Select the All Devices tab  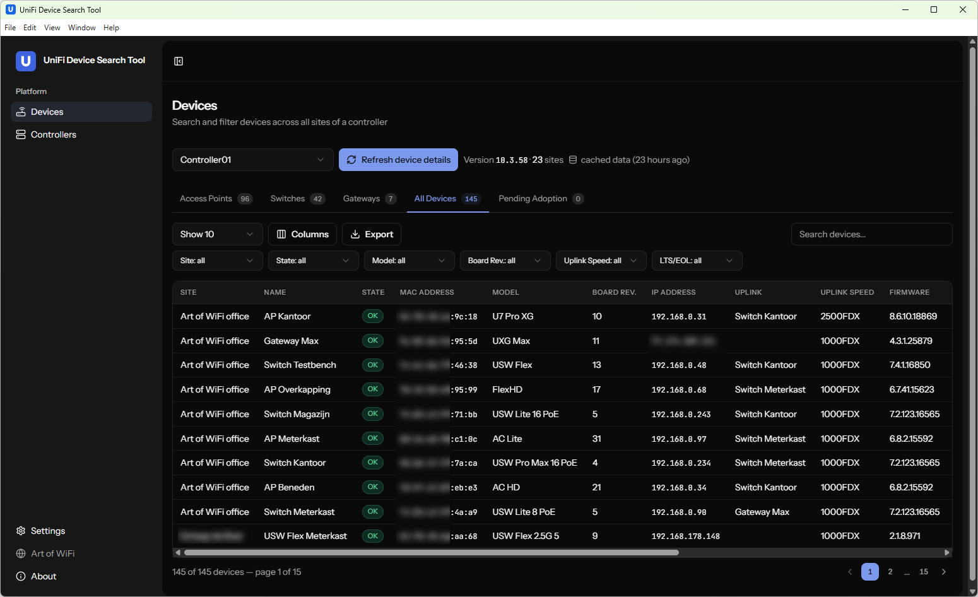447,199
